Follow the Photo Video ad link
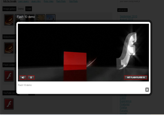 [x=49, y=1]
